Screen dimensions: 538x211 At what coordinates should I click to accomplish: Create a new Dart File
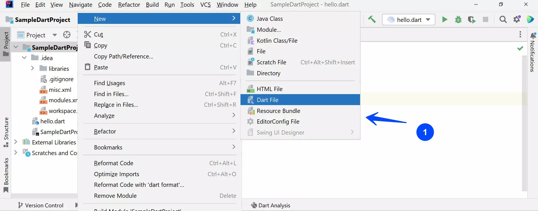pyautogui.click(x=300, y=100)
